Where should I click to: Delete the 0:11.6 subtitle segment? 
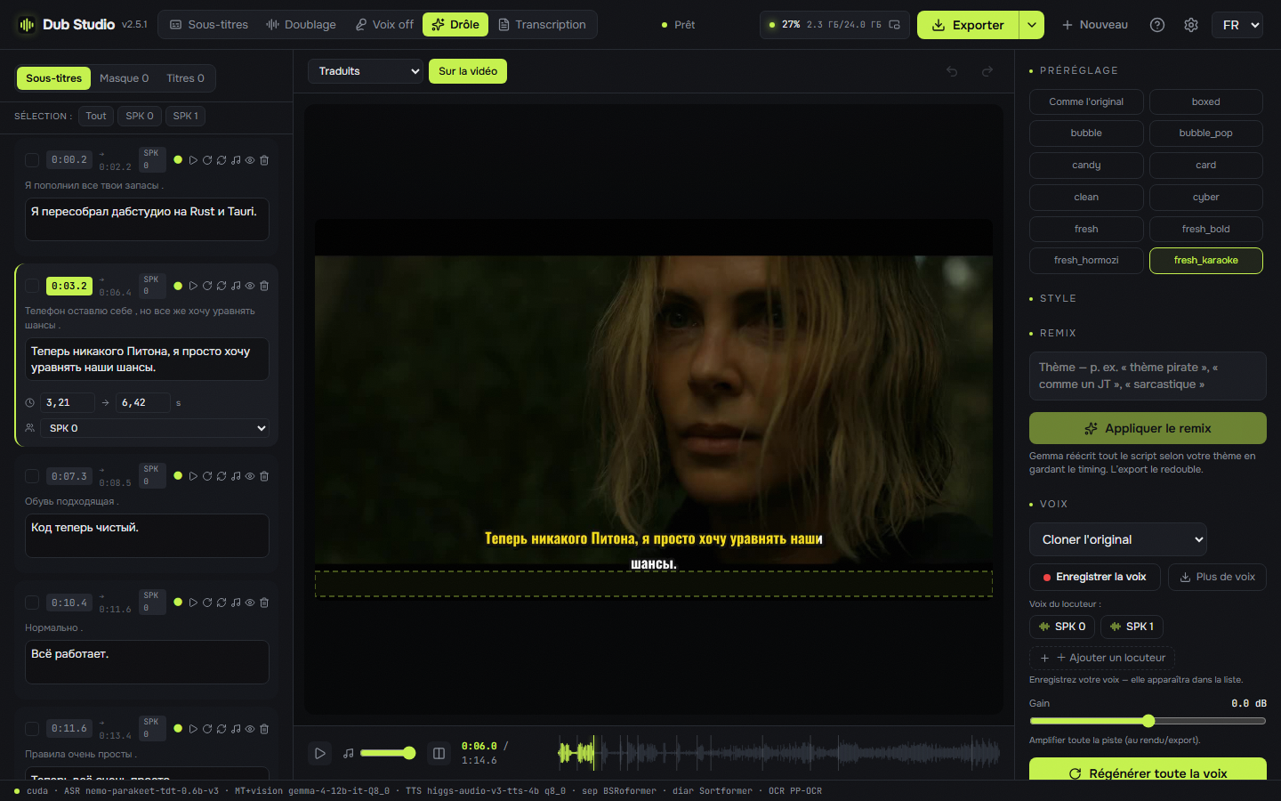pos(264,729)
